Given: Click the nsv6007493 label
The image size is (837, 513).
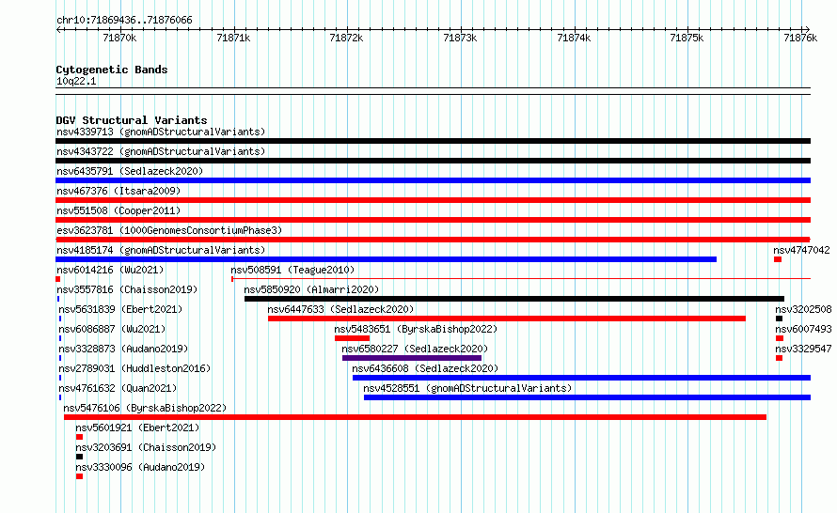Looking at the screenshot, I should point(803,329).
